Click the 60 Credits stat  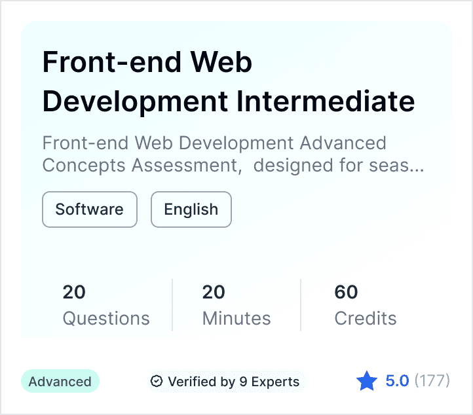click(366, 305)
